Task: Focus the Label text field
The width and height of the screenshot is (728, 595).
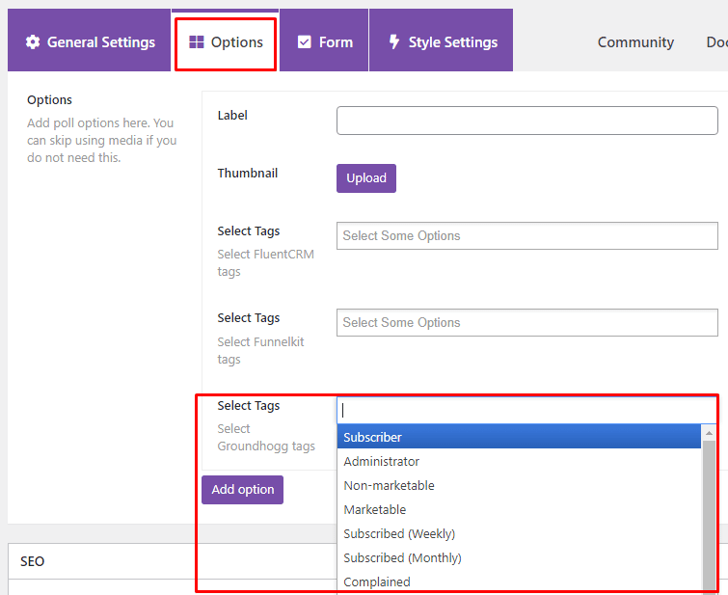Action: 527,121
